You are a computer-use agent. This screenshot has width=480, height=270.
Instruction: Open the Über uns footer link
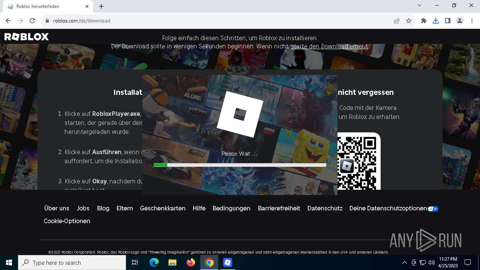[57, 208]
